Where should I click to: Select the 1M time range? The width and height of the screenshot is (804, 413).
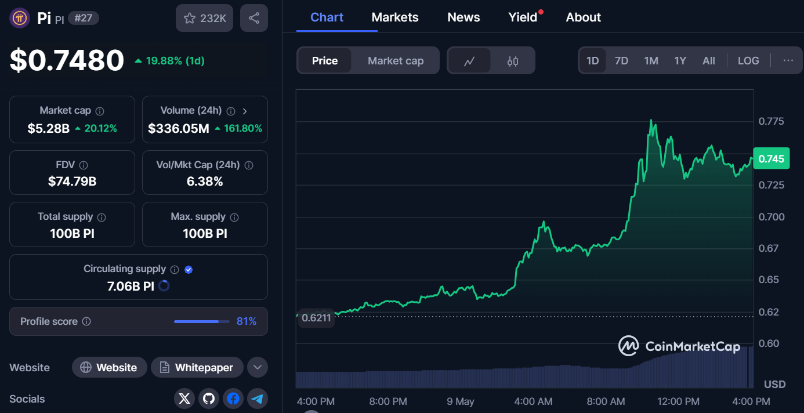651,61
